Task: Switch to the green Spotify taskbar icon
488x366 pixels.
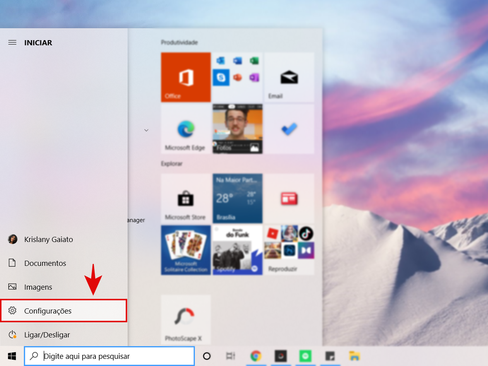Action: coord(305,356)
